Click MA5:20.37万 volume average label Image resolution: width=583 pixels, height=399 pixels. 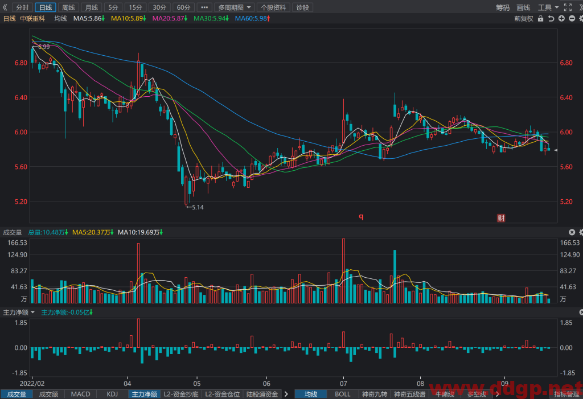tap(93, 232)
